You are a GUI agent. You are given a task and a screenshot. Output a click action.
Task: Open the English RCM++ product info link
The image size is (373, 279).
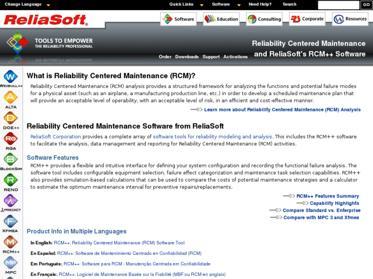click(x=119, y=243)
